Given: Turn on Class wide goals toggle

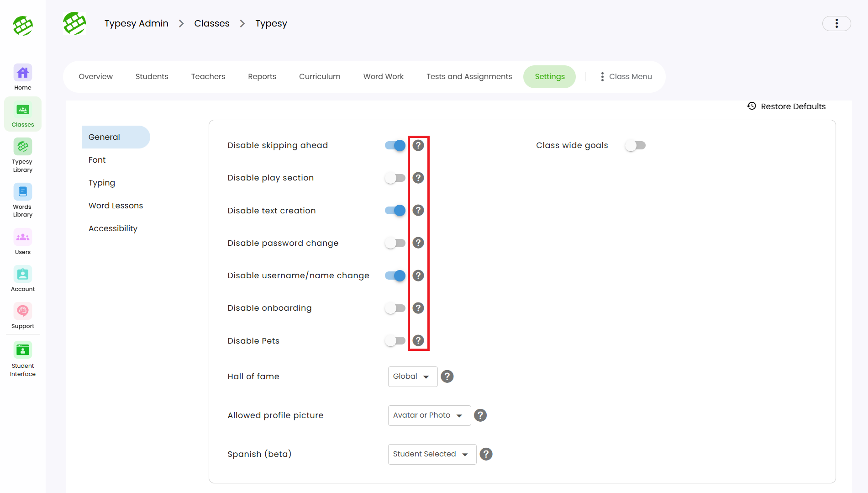Looking at the screenshot, I should pos(635,145).
